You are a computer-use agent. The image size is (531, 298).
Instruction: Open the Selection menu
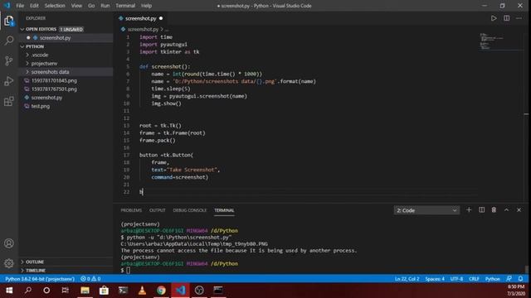click(55, 6)
